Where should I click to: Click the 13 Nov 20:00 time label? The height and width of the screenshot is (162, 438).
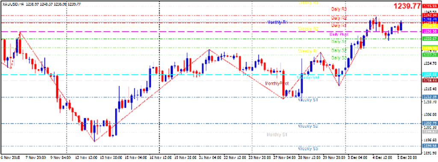(x=112, y=157)
